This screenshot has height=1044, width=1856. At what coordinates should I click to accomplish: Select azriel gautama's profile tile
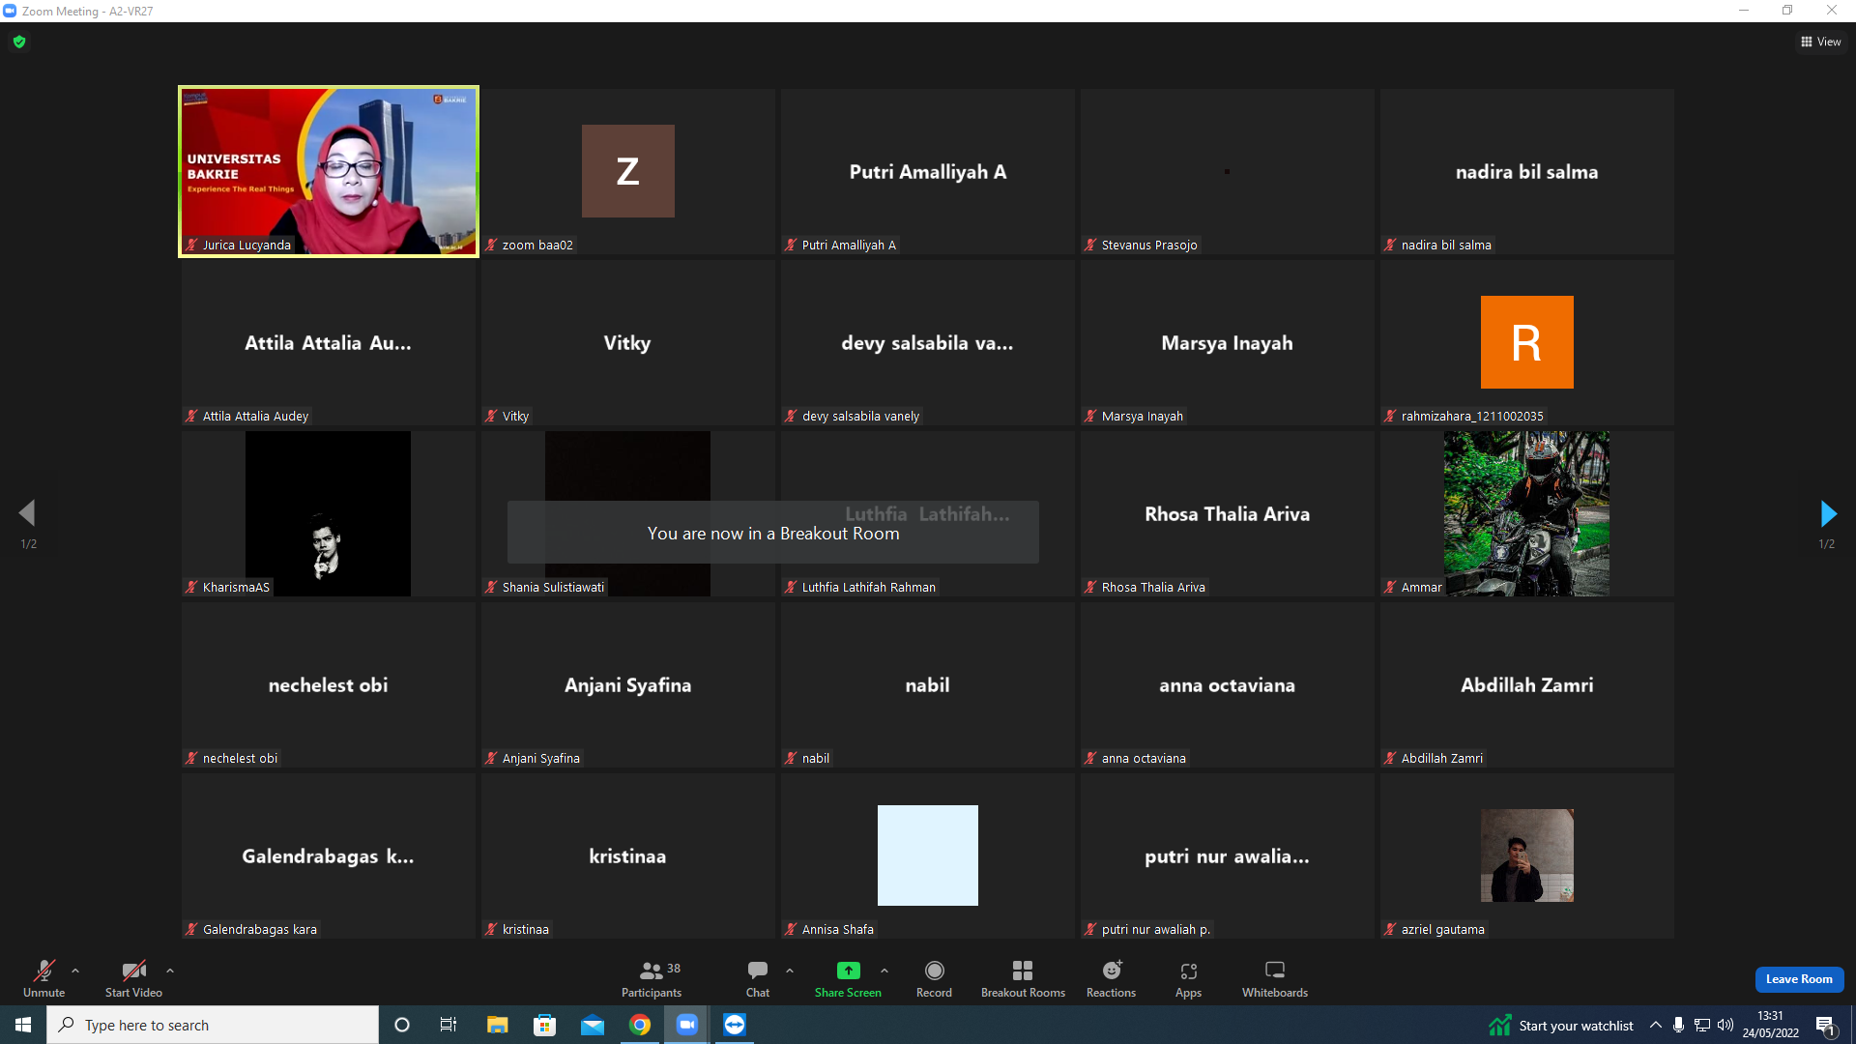(1527, 855)
